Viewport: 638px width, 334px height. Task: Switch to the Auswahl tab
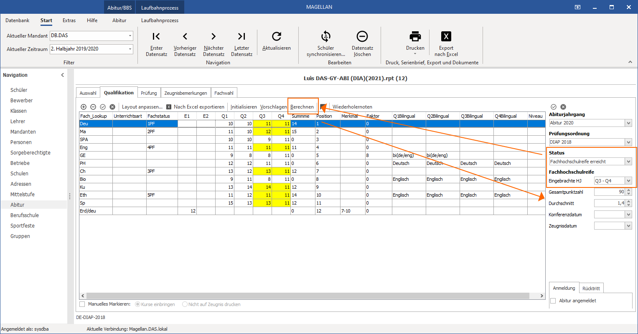tap(88, 93)
